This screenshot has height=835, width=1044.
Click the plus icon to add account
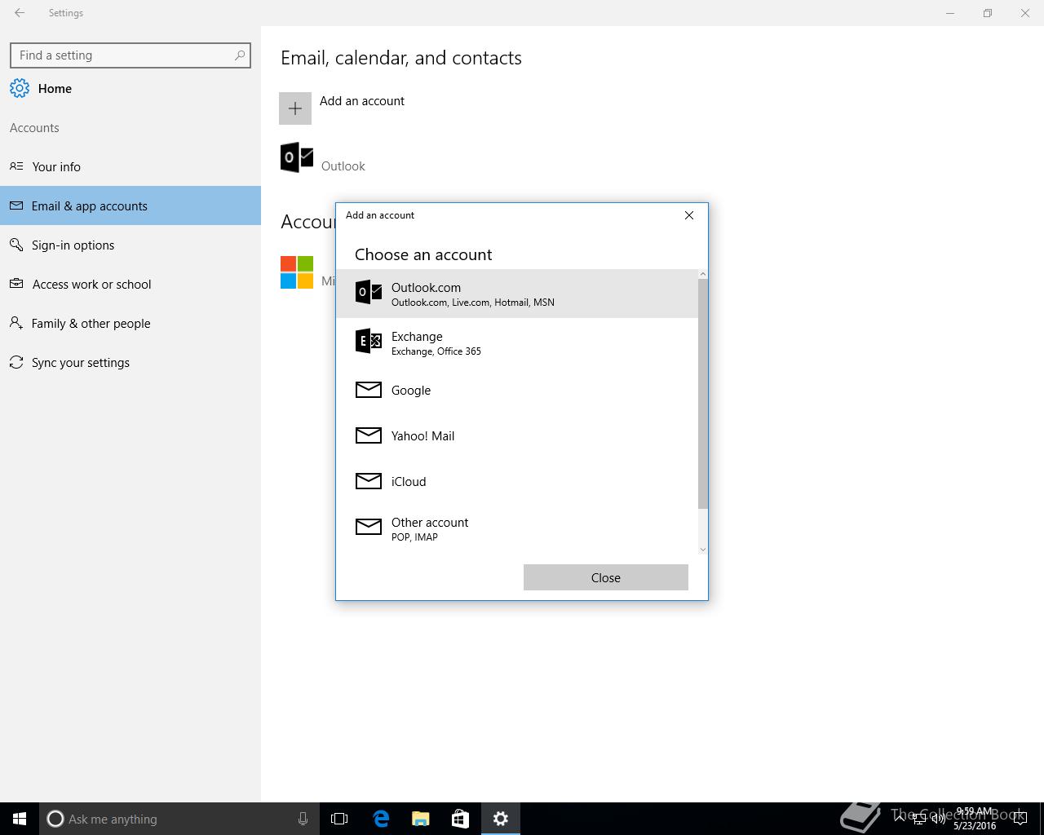295,108
